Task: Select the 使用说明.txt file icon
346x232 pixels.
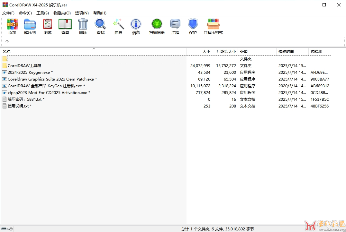Action: click(x=5, y=106)
